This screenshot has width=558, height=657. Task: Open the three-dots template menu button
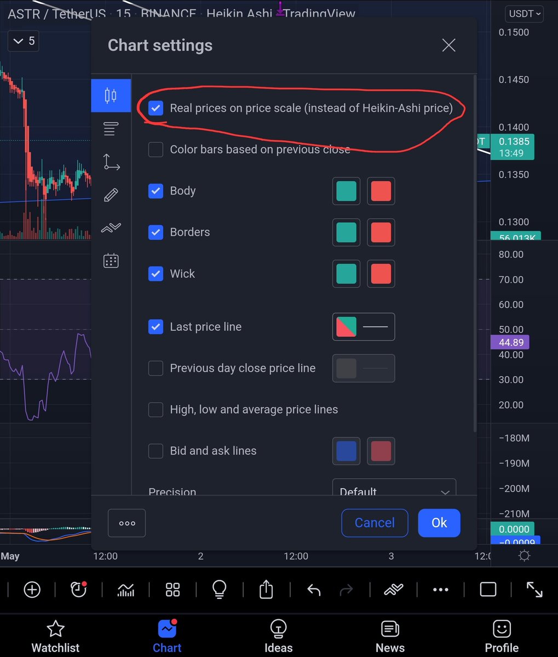(x=127, y=523)
